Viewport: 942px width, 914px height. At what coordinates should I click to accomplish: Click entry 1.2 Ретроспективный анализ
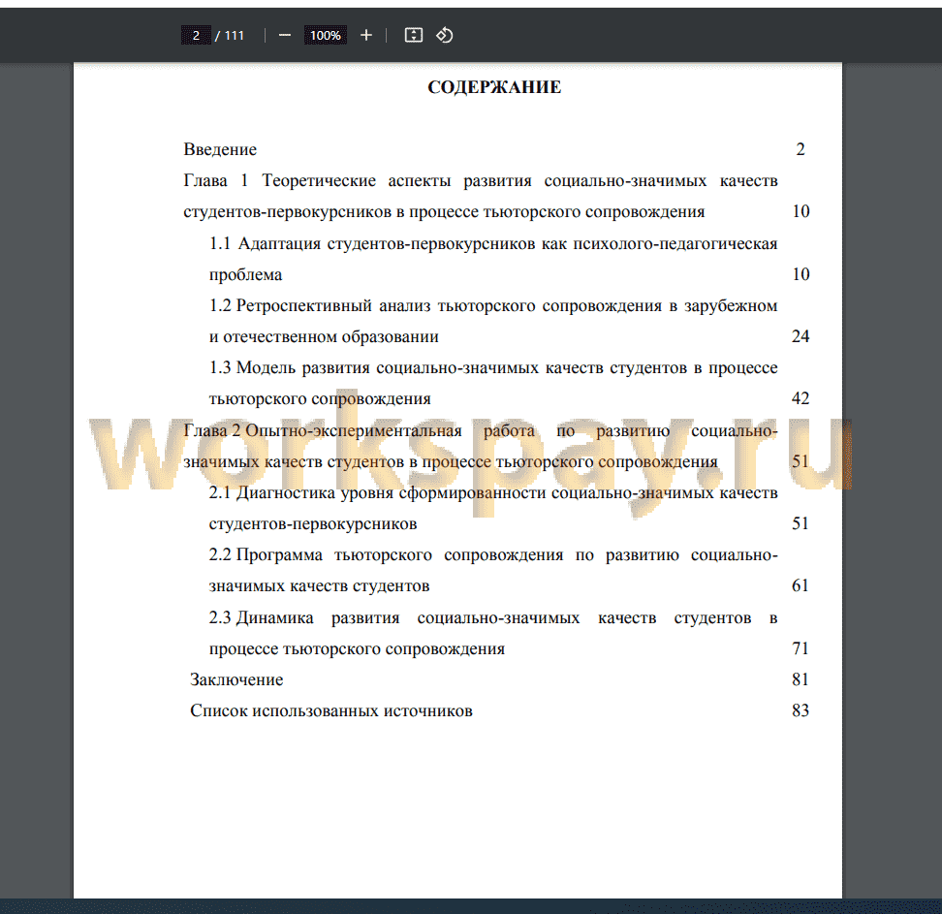click(x=493, y=306)
